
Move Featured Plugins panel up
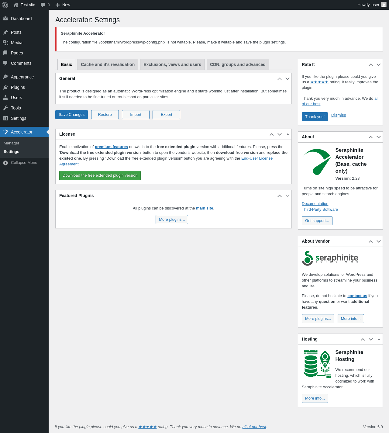(x=280, y=196)
